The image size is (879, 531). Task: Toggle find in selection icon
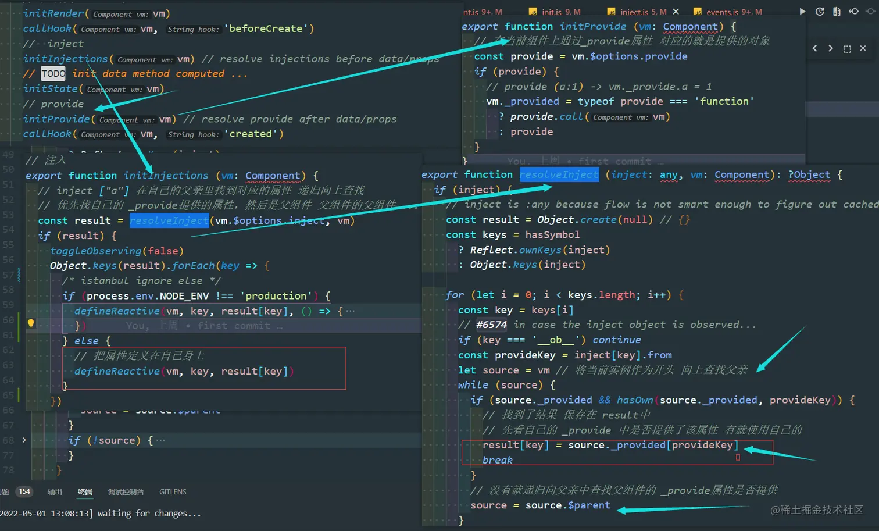click(x=847, y=49)
